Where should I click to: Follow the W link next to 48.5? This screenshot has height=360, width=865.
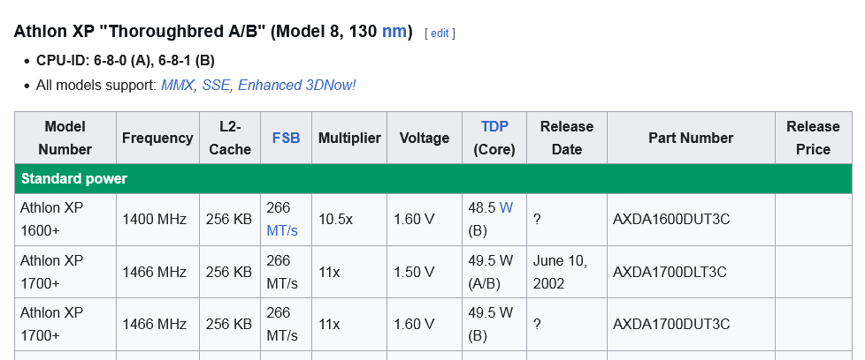(x=506, y=207)
